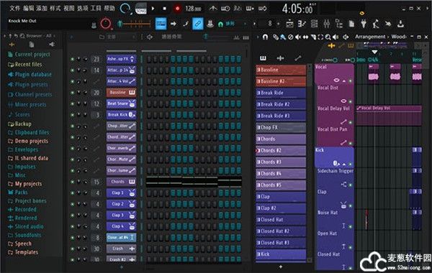The height and width of the screenshot is (273, 432).
Task: Open the 文件 menu
Action: [x=14, y=8]
